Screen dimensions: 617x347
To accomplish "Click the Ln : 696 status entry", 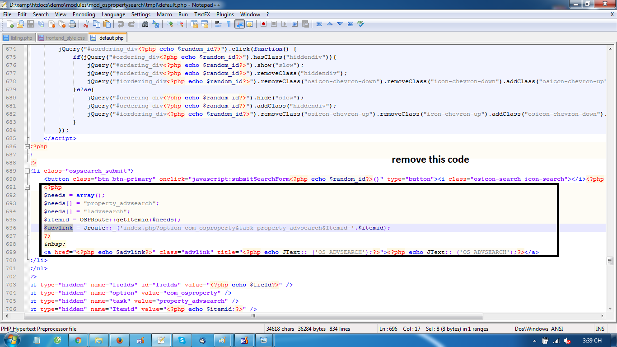I will click(388, 329).
